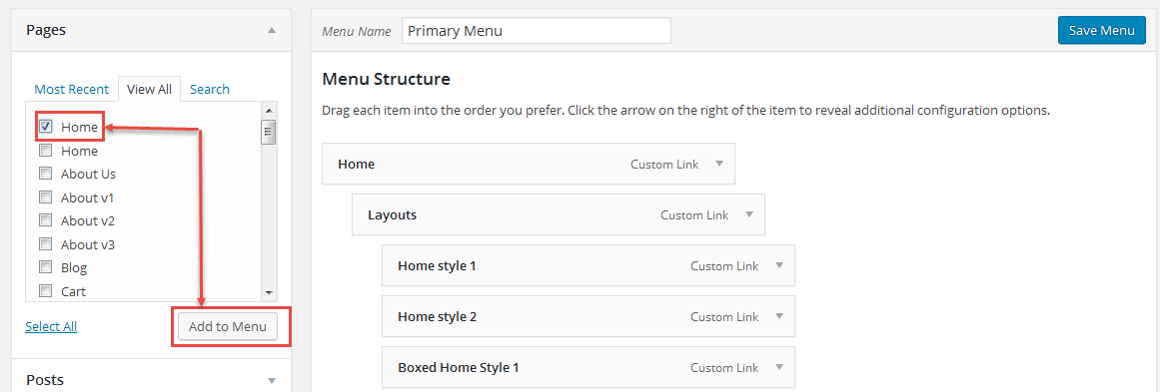Viewport: 1160px width, 392px height.
Task: Select the Cart page checkbox
Action: tap(46, 291)
